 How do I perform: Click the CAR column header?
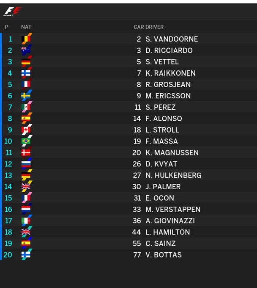139,27
